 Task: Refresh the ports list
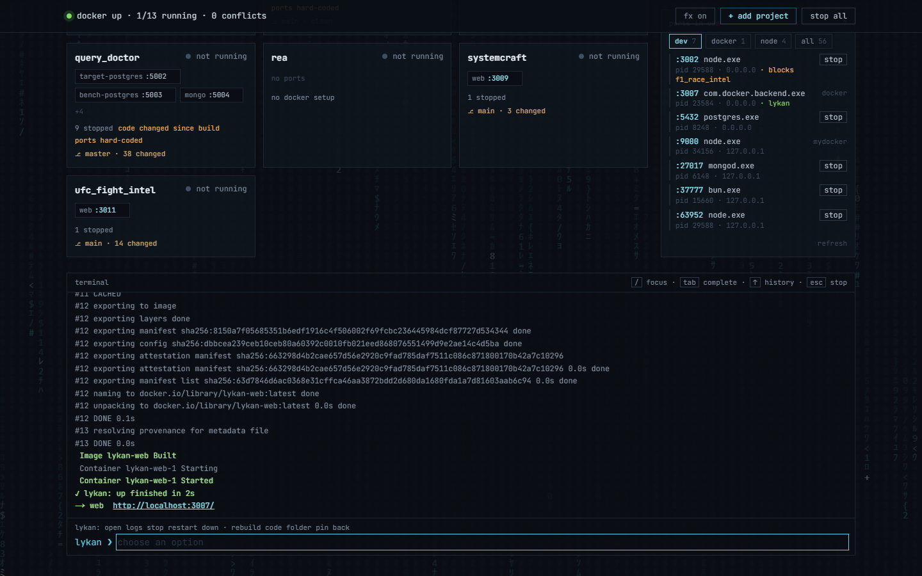(x=832, y=244)
